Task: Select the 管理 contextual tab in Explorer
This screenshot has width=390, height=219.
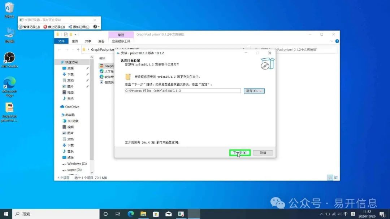Action: (x=121, y=35)
